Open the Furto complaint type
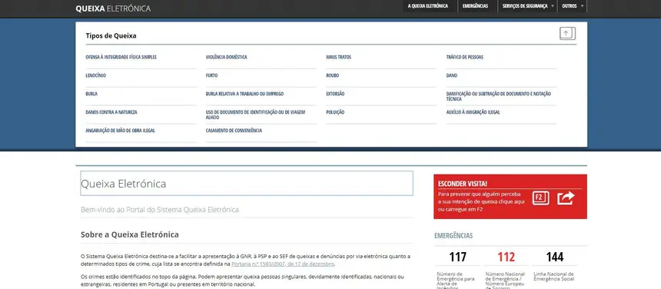Image resolution: width=661 pixels, height=289 pixels. click(211, 75)
